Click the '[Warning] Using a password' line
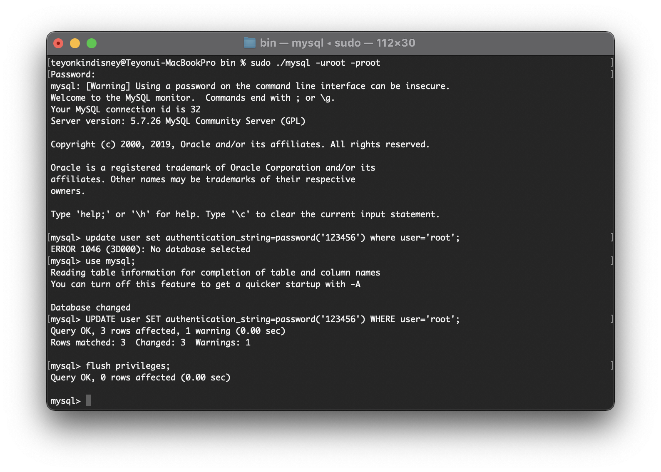This screenshot has width=661, height=472. coord(250,86)
